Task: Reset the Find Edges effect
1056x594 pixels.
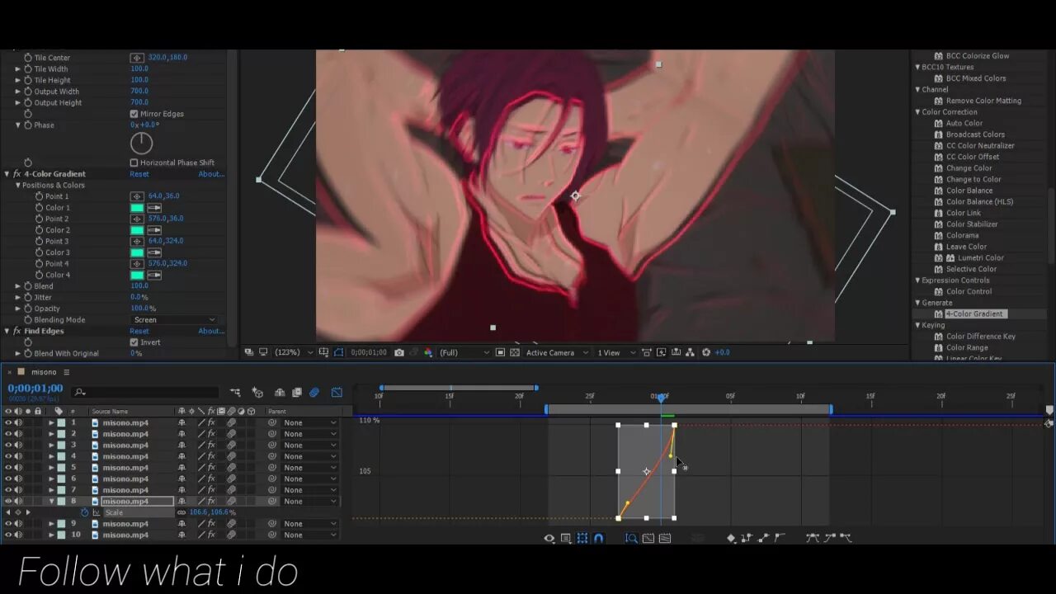Action: [139, 331]
